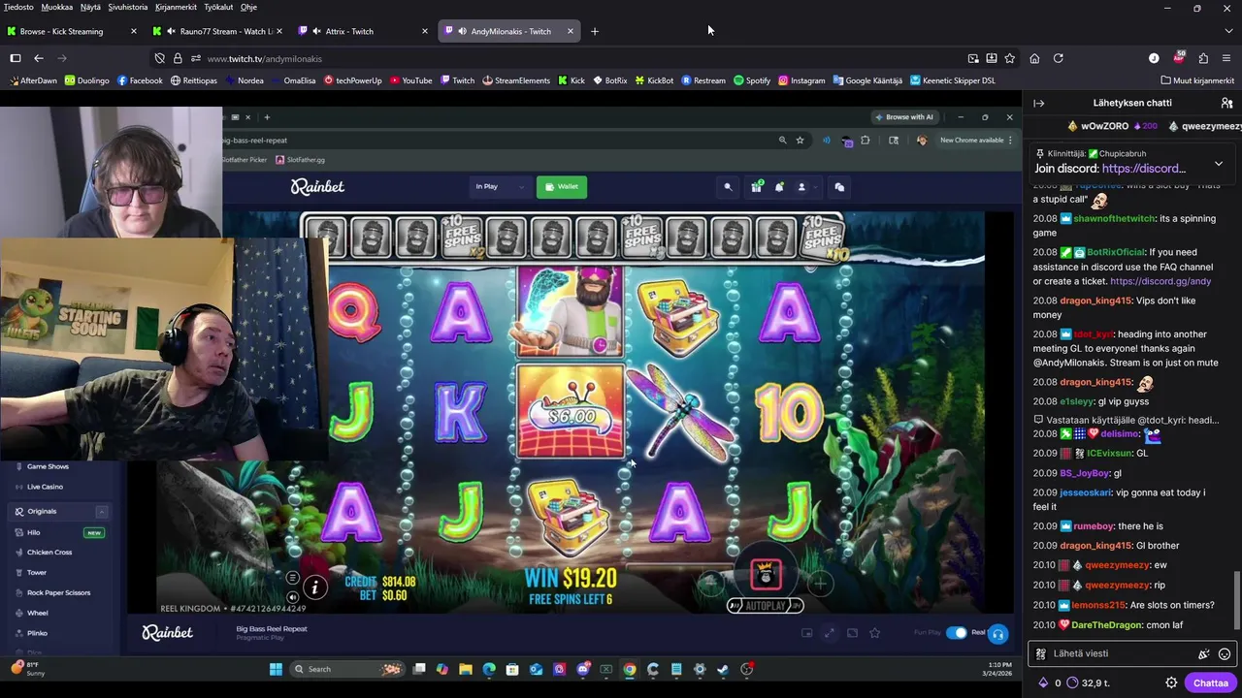
Task: Open the Rainbet Wallet button
Action: point(562,186)
